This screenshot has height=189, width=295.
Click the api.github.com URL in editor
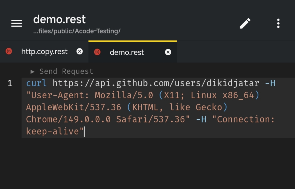click(x=156, y=83)
